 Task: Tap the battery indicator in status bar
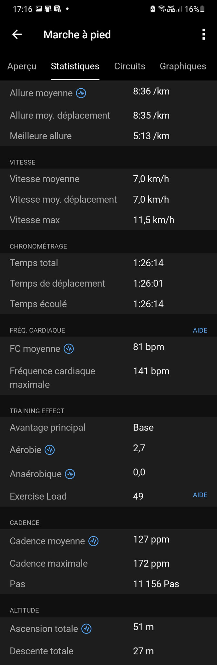[x=202, y=9]
